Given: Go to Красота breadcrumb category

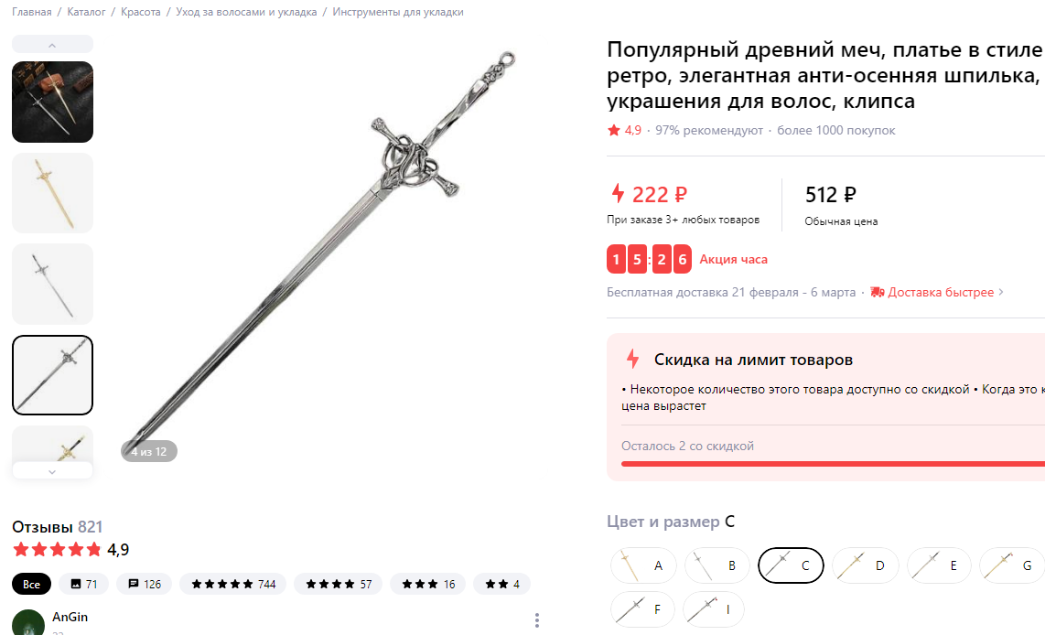Looking at the screenshot, I should 141,12.
